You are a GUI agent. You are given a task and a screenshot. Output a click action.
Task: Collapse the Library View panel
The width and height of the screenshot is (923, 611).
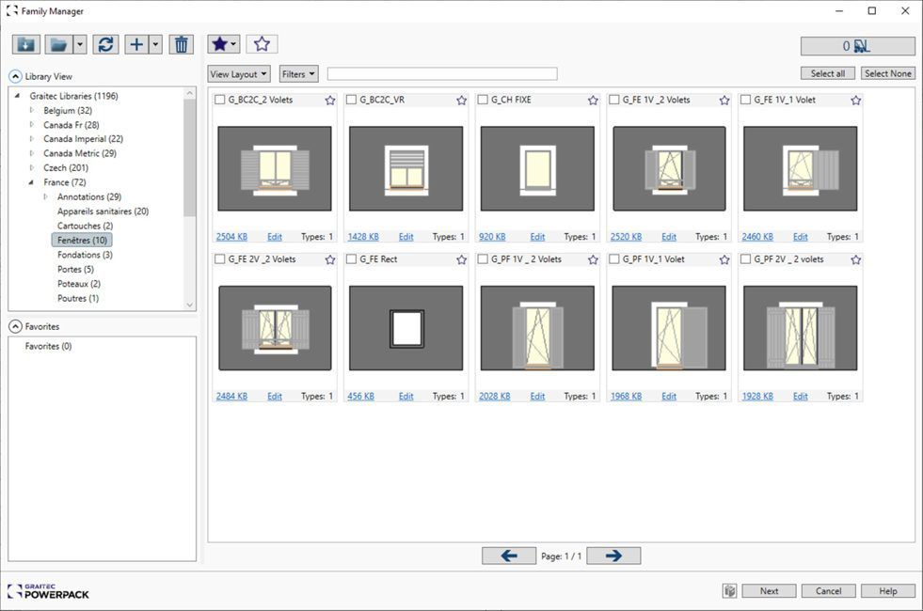tap(16, 75)
